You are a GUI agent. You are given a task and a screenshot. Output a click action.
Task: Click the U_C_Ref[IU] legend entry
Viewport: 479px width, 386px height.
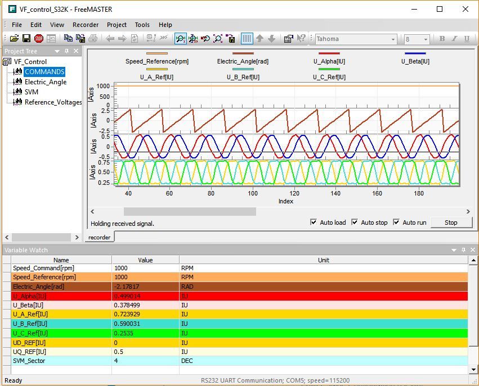329,74
